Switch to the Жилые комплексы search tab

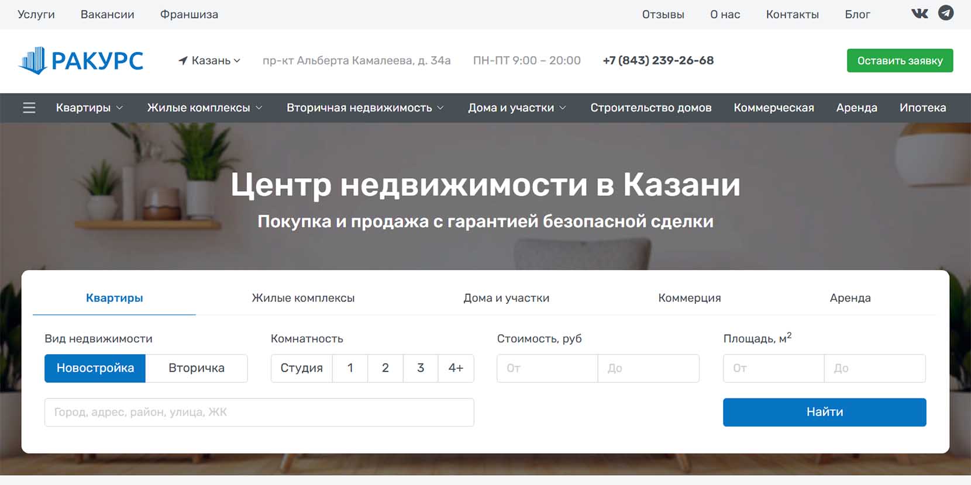coord(303,298)
